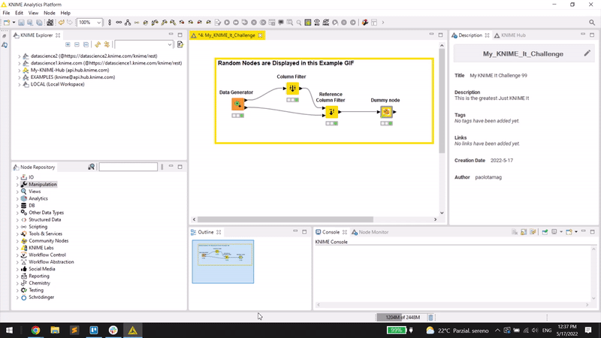601x338 pixels.
Task: Cancel the selected node execution icon
Action: click(254, 23)
